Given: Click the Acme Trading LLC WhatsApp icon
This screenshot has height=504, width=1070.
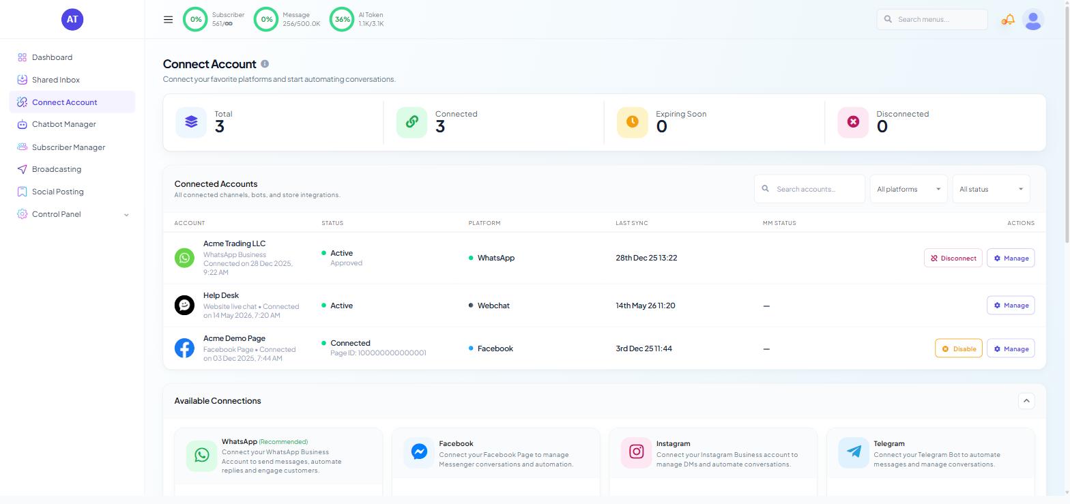Looking at the screenshot, I should click(184, 258).
